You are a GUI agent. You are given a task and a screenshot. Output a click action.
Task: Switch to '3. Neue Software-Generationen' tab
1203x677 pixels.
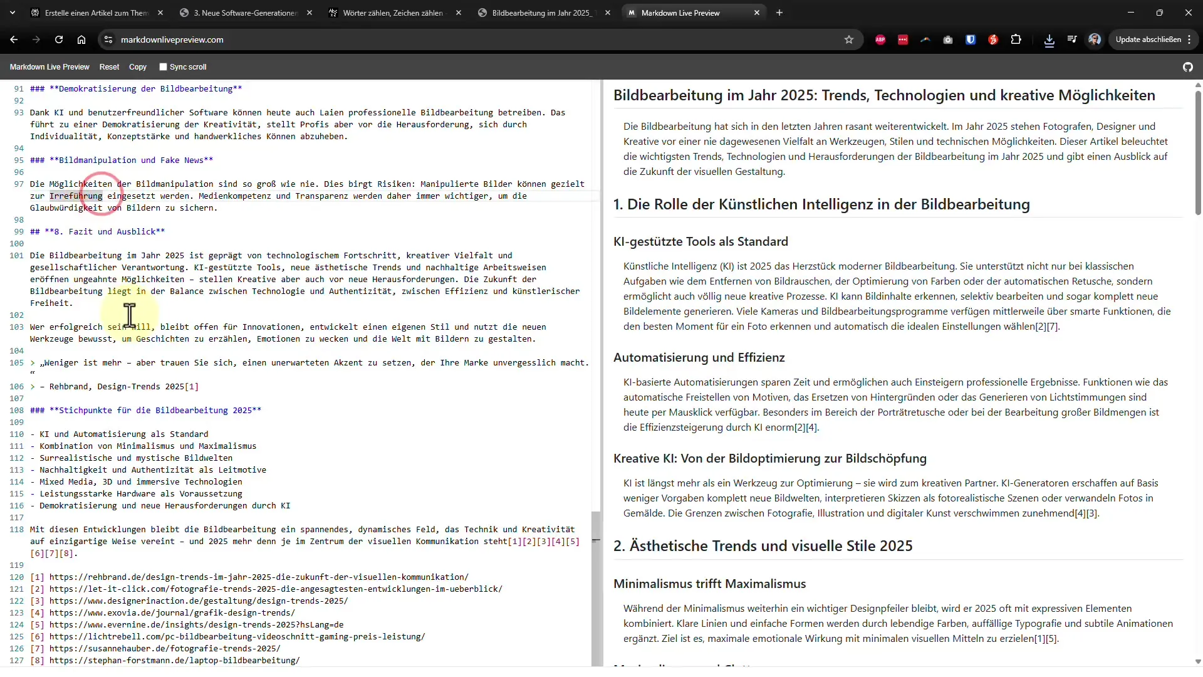[x=245, y=13]
